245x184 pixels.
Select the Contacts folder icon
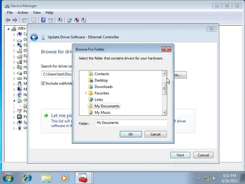click(x=91, y=74)
